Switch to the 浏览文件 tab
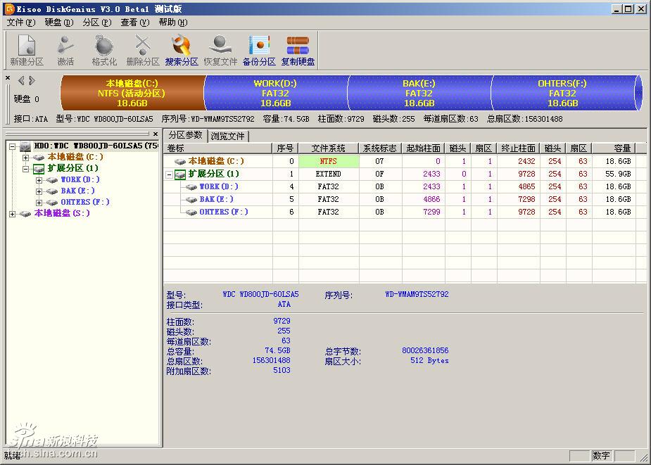This screenshot has width=651, height=465. coord(227,136)
